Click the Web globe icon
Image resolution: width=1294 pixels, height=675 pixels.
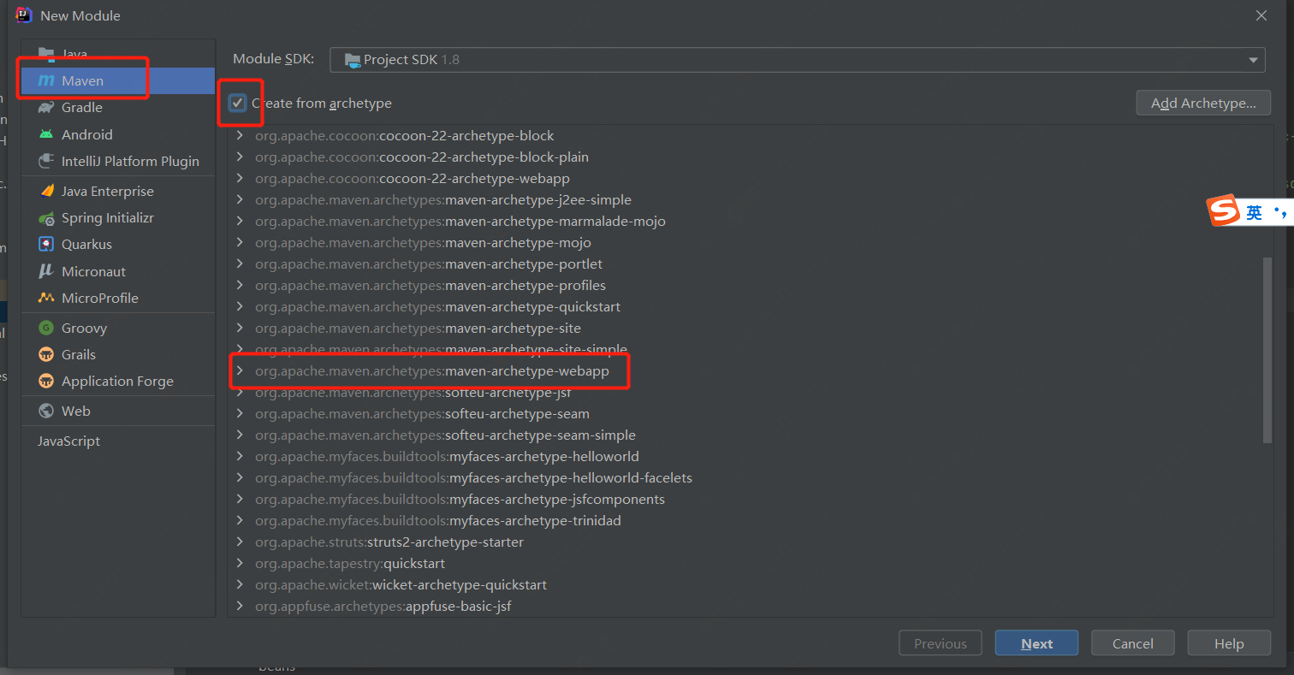point(46,411)
